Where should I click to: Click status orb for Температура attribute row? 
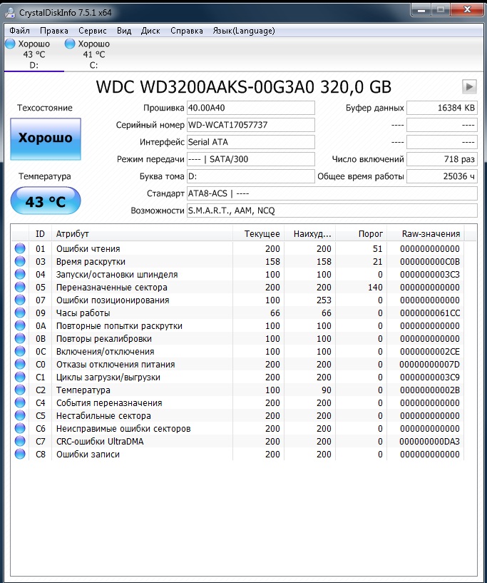(20, 390)
